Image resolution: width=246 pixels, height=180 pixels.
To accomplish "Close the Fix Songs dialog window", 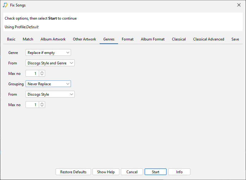I will coord(239,5).
